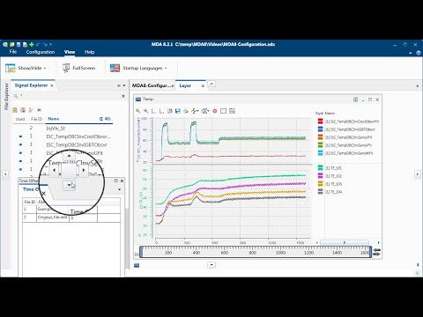Click the print icon in Temp toolbar
The width and height of the screenshot is (423, 317).
click(185, 111)
